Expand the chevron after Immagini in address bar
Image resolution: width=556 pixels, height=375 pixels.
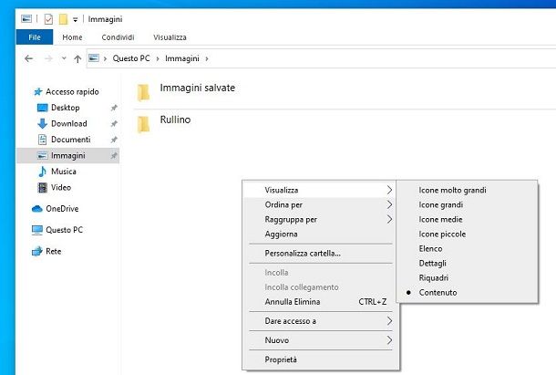207,58
